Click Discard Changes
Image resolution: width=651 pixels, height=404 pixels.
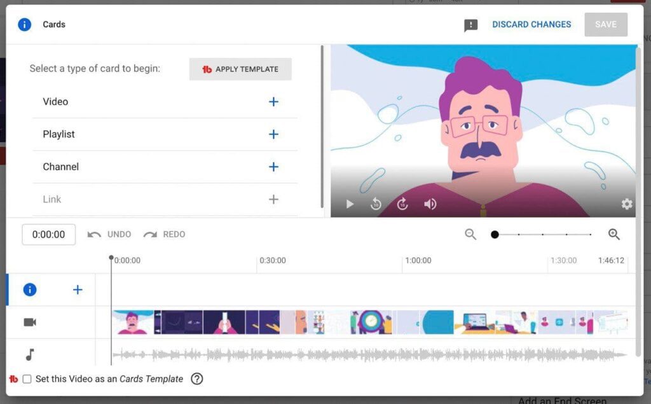531,24
